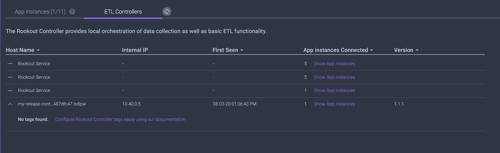Image resolution: width=500 pixels, height=153 pixels.
Task: Show App instances for third Rookout Service
Action: 334,90
